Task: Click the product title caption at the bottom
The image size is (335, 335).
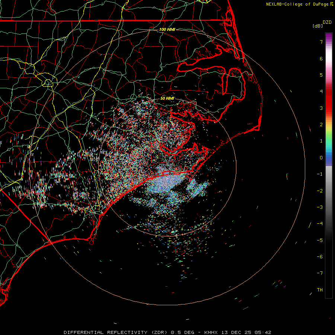Action: [x=167, y=332]
